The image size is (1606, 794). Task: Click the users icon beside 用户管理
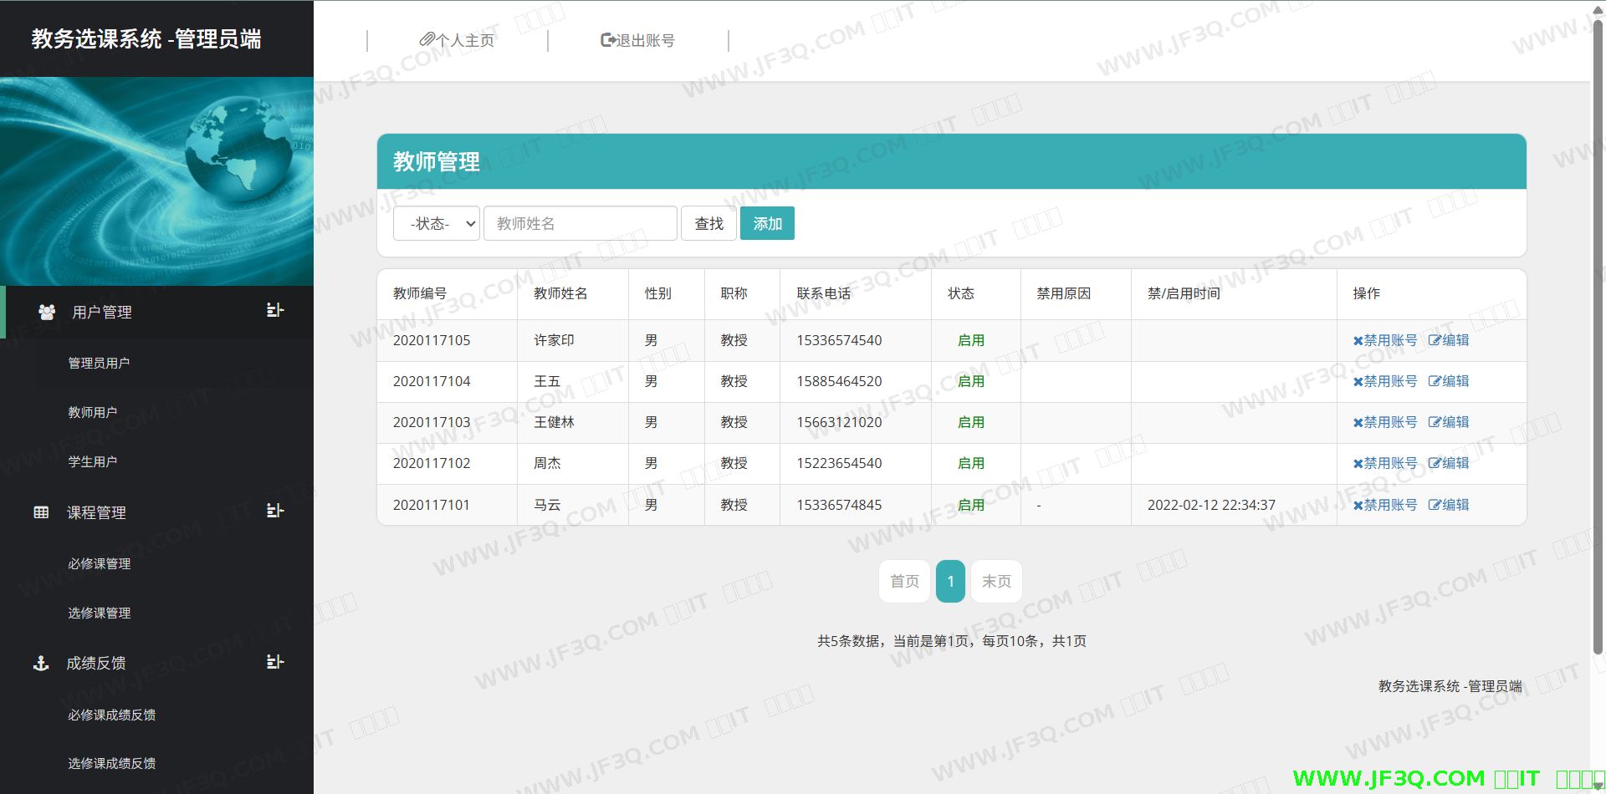[47, 312]
